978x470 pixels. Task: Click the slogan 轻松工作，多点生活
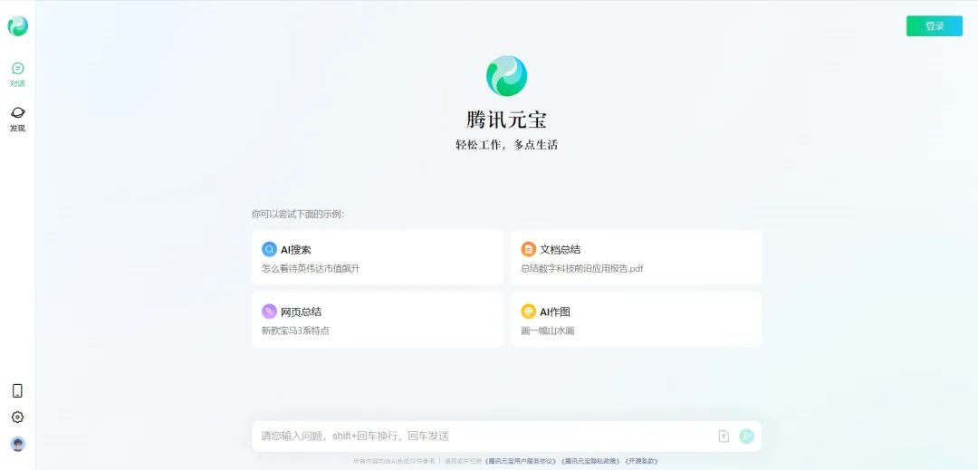click(x=506, y=145)
